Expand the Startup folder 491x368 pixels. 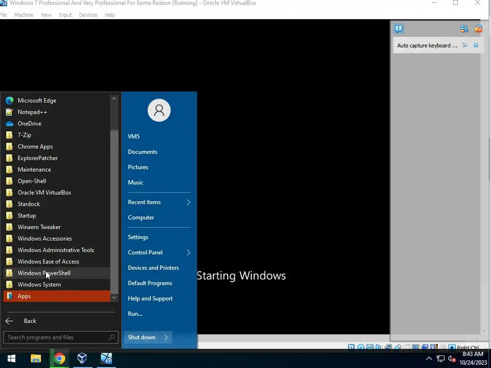(x=57, y=216)
